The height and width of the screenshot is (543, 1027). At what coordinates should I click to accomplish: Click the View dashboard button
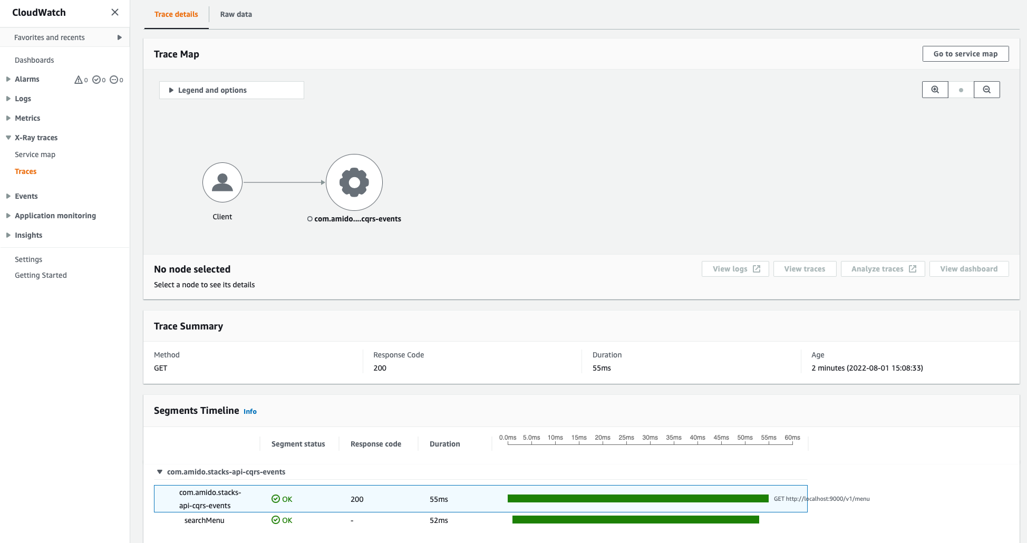969,269
